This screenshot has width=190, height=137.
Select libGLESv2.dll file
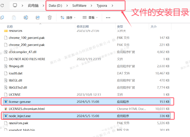click(18, 87)
